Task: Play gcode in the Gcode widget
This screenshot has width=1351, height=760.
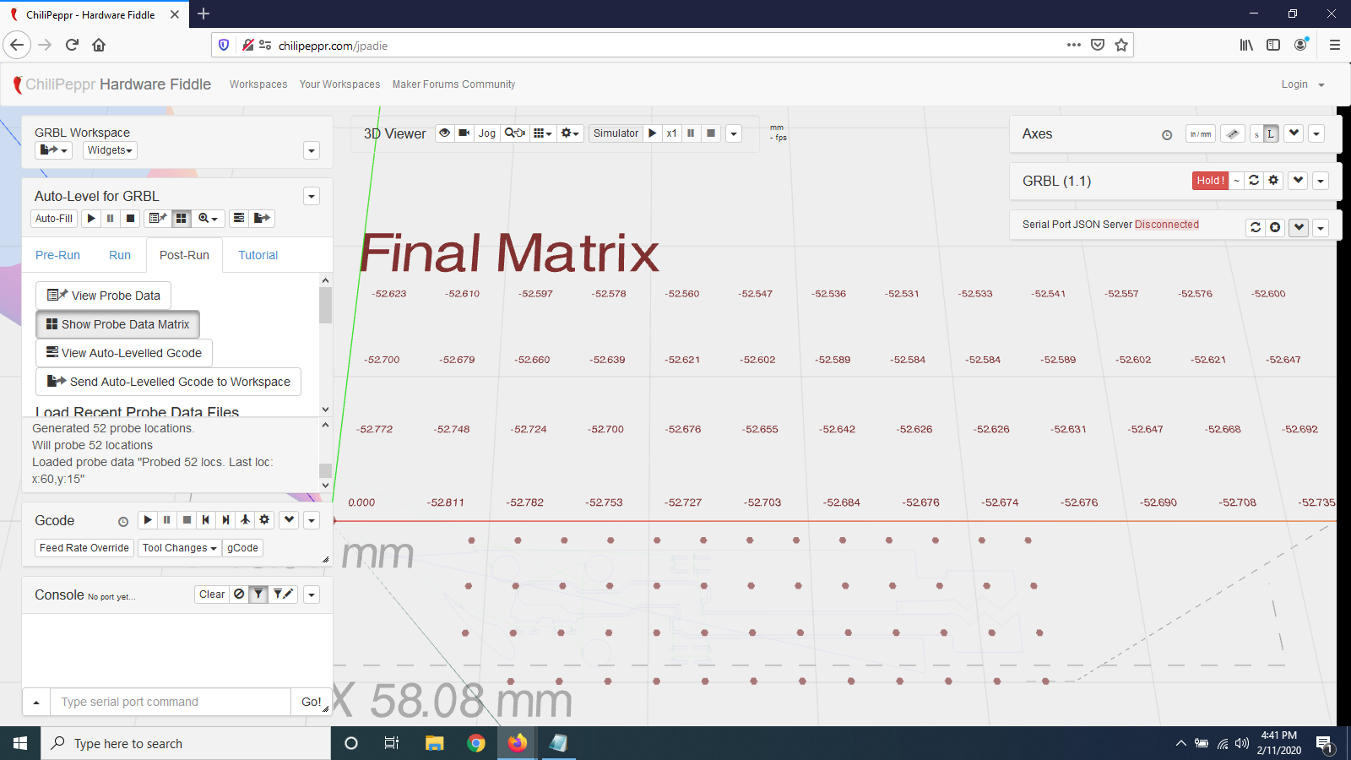Action: pos(148,520)
